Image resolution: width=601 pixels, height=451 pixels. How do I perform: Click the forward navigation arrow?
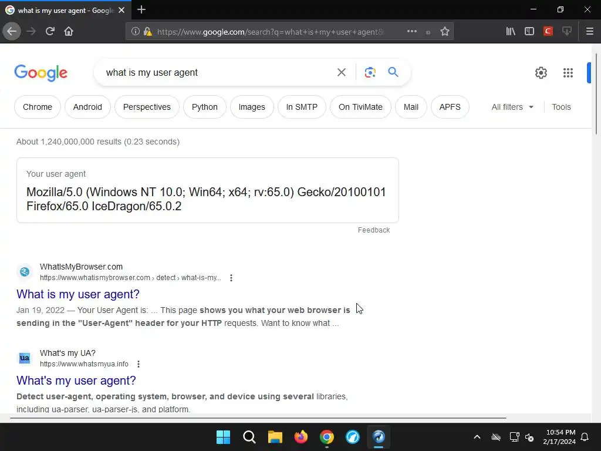pyautogui.click(x=31, y=31)
